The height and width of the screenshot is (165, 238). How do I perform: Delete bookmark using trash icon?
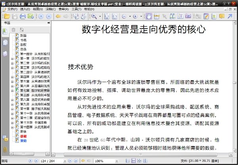[x=13, y=30]
